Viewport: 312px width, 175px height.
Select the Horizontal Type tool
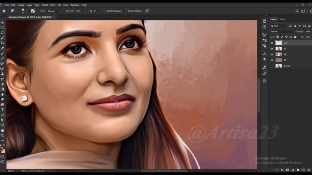2,110
